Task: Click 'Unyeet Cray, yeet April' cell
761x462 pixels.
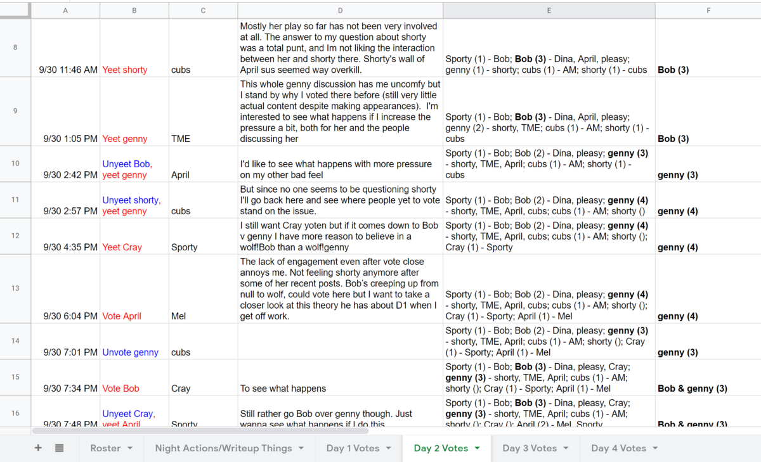Action: pyautogui.click(x=134, y=412)
